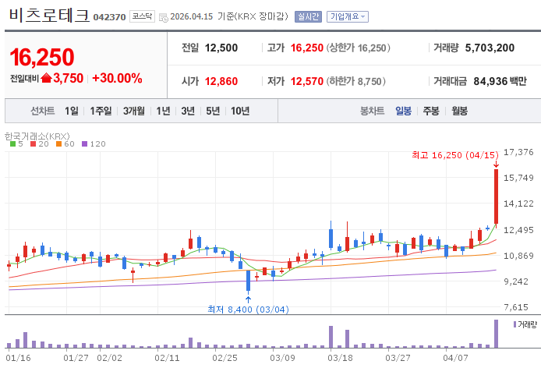Switch to 주봉 weekly candle chart

tap(431, 111)
